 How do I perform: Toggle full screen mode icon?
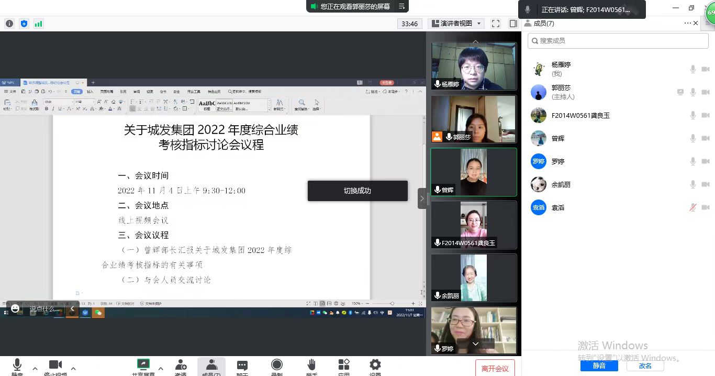496,24
